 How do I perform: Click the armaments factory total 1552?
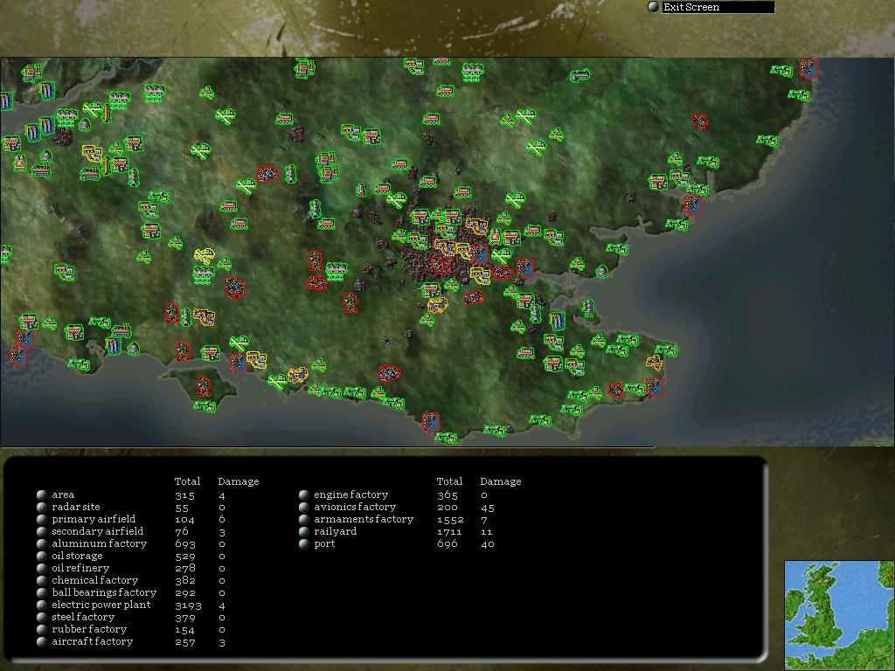point(450,520)
